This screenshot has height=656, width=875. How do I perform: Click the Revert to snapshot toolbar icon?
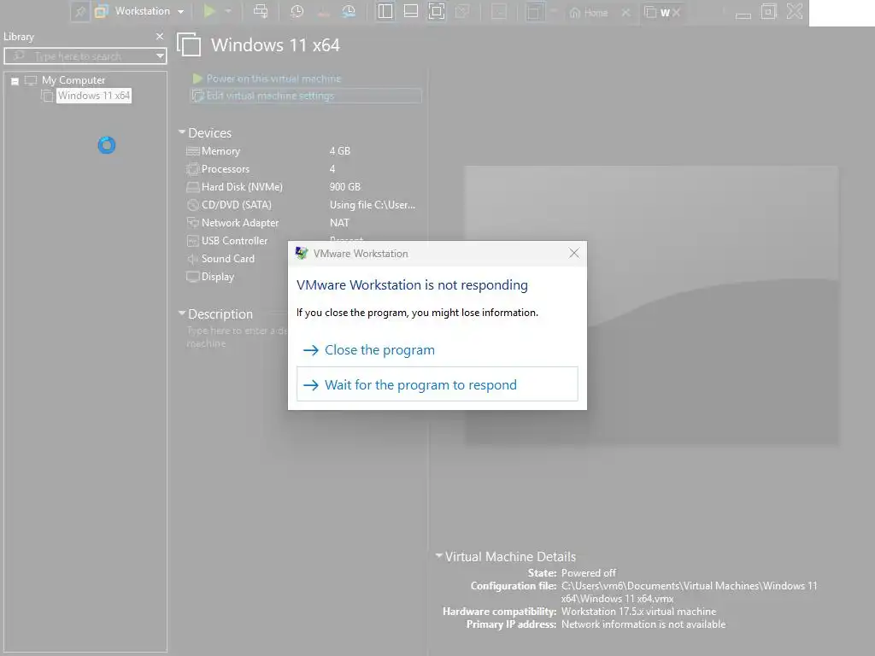(323, 11)
